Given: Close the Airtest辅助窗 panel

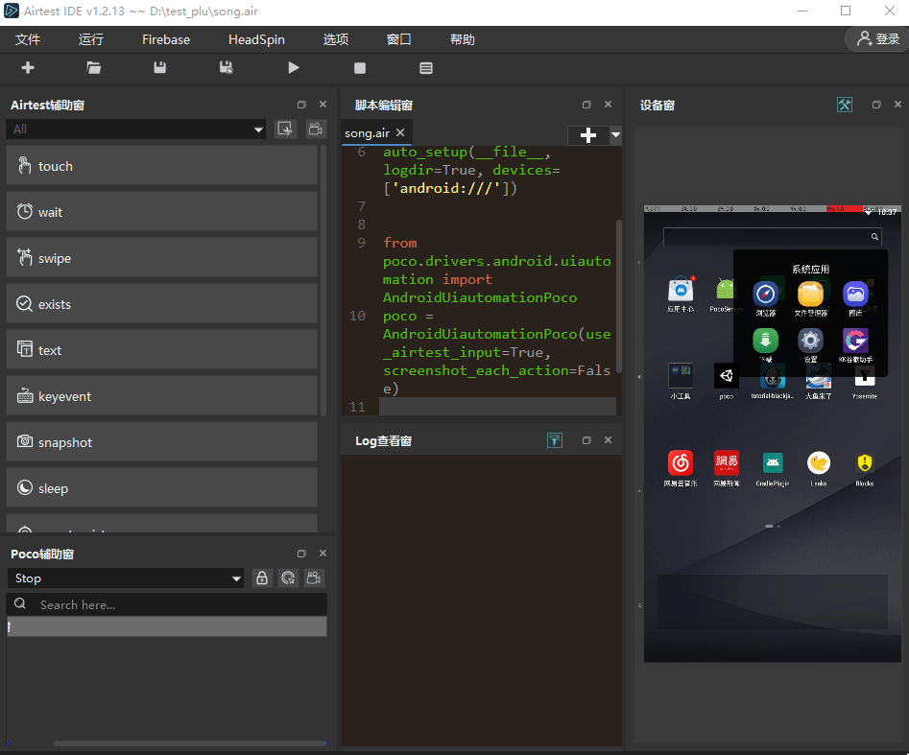Looking at the screenshot, I should (323, 105).
